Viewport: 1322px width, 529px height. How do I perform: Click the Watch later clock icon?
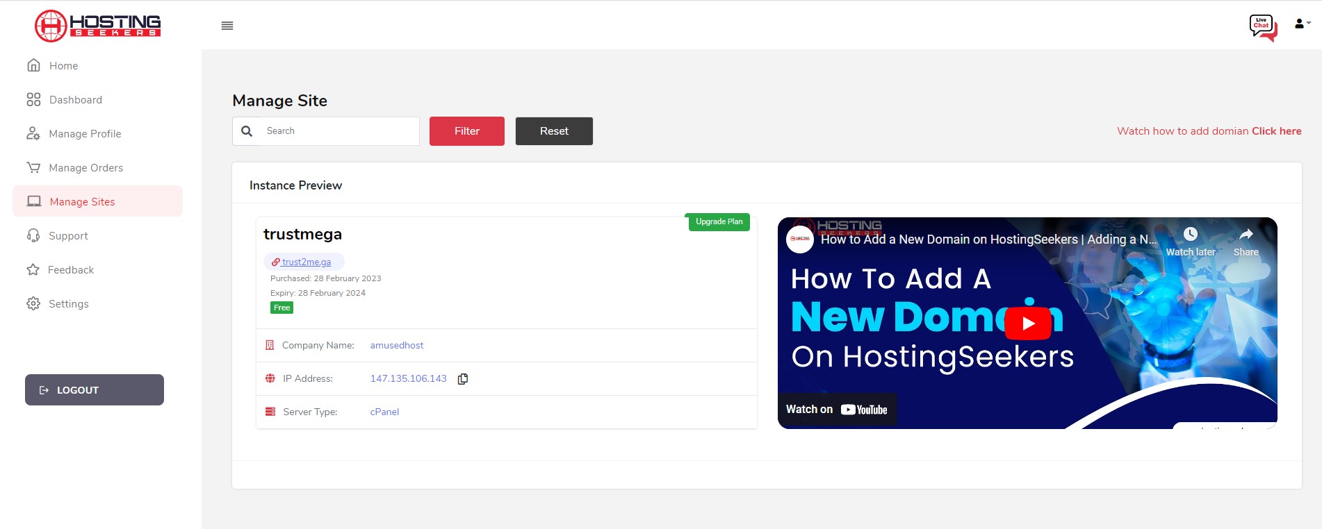click(1191, 234)
